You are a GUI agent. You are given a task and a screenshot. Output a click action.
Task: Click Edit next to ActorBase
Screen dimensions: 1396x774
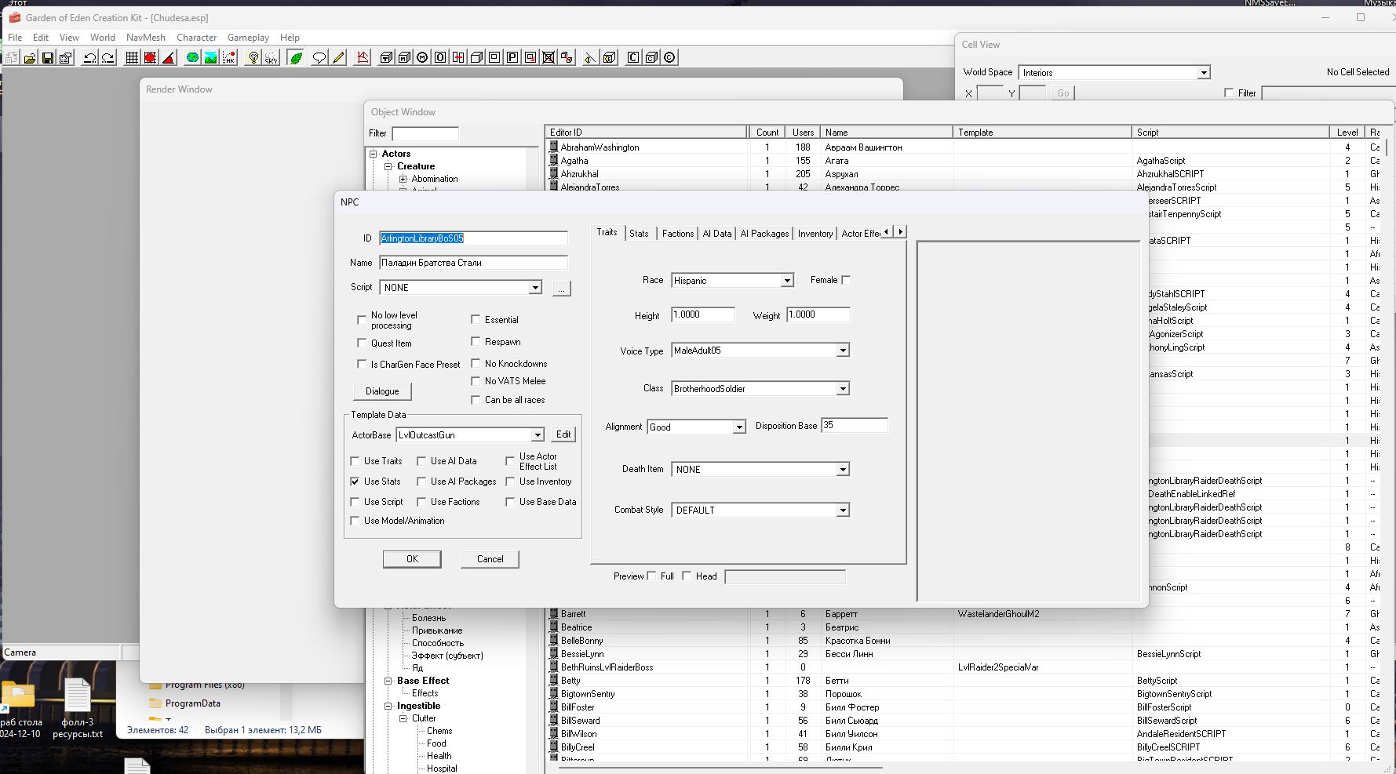563,434
